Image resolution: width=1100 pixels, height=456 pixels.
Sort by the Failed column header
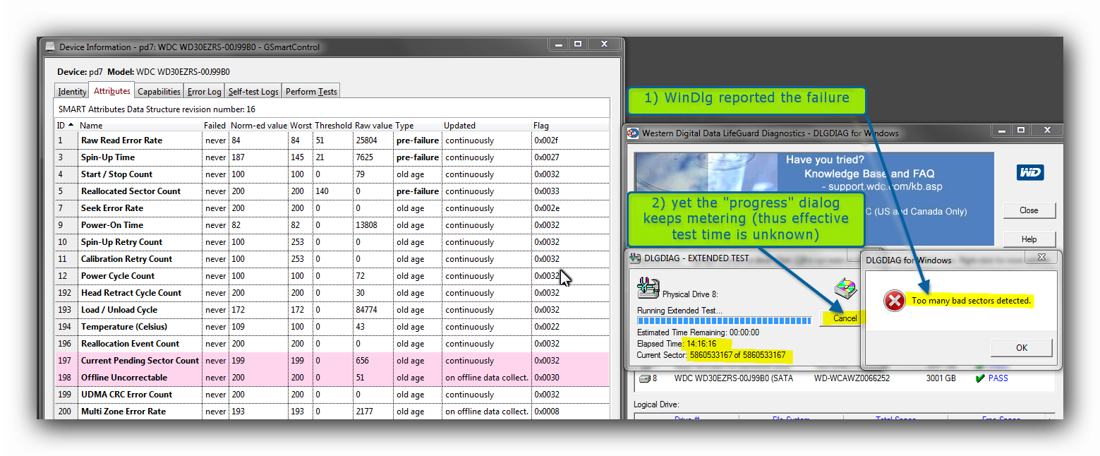point(215,125)
